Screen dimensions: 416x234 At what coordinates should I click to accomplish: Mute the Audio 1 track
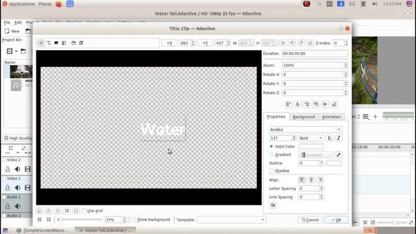[x=18, y=206]
